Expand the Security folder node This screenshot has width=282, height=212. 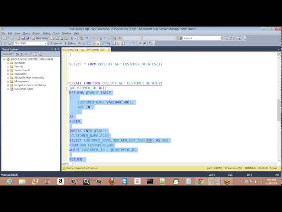(8, 67)
